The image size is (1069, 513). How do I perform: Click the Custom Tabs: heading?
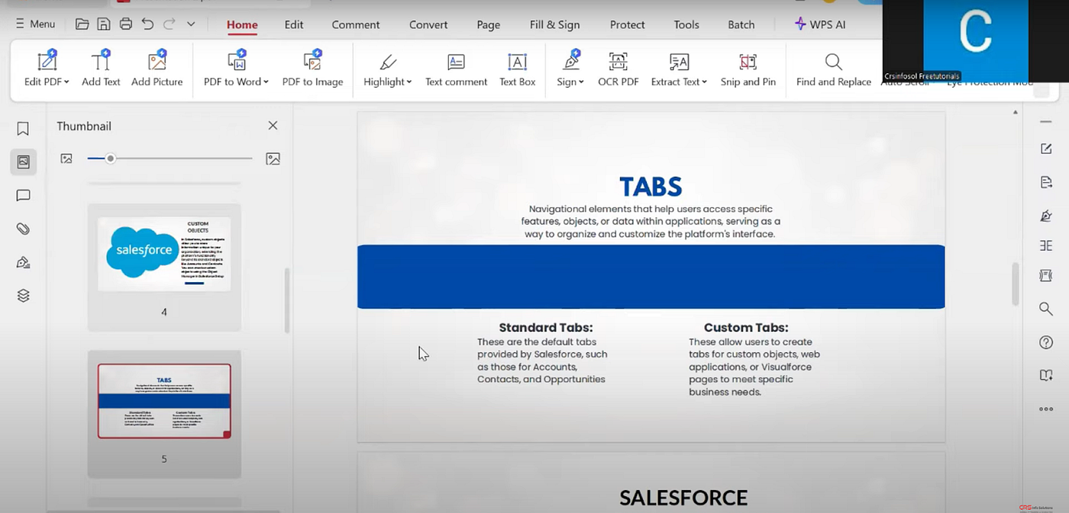tap(746, 327)
